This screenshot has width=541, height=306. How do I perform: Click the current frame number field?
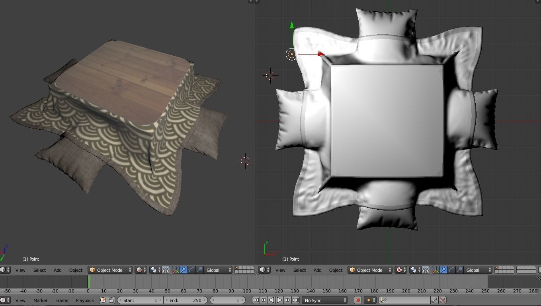point(228,300)
